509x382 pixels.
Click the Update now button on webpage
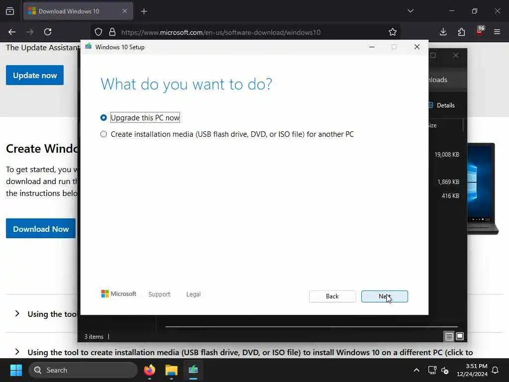[35, 76]
